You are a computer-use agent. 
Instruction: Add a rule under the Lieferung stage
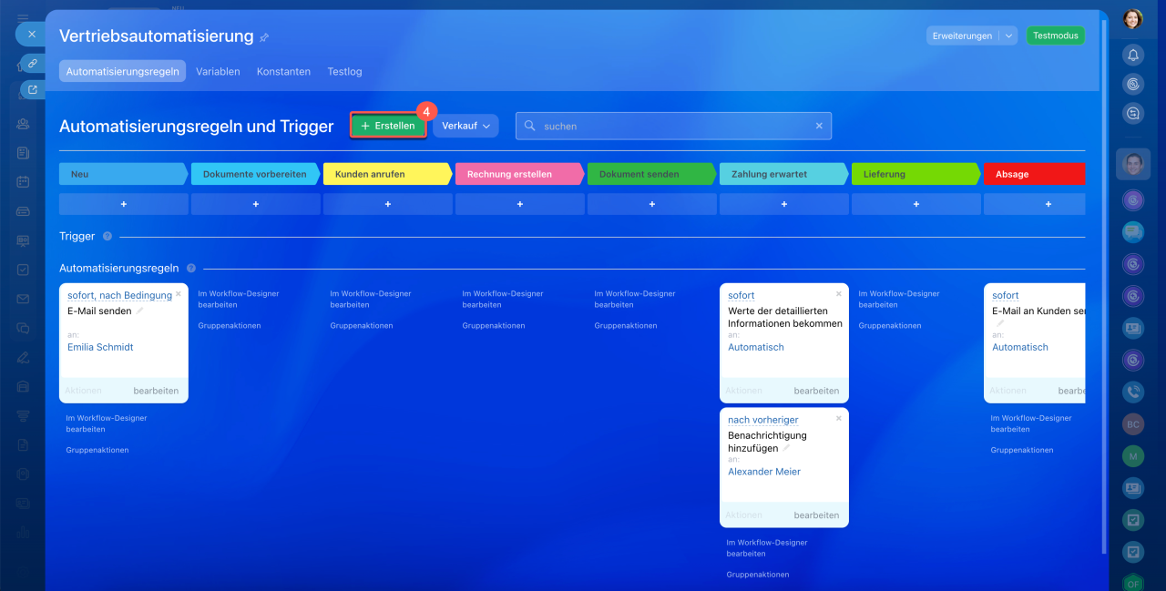tap(916, 204)
